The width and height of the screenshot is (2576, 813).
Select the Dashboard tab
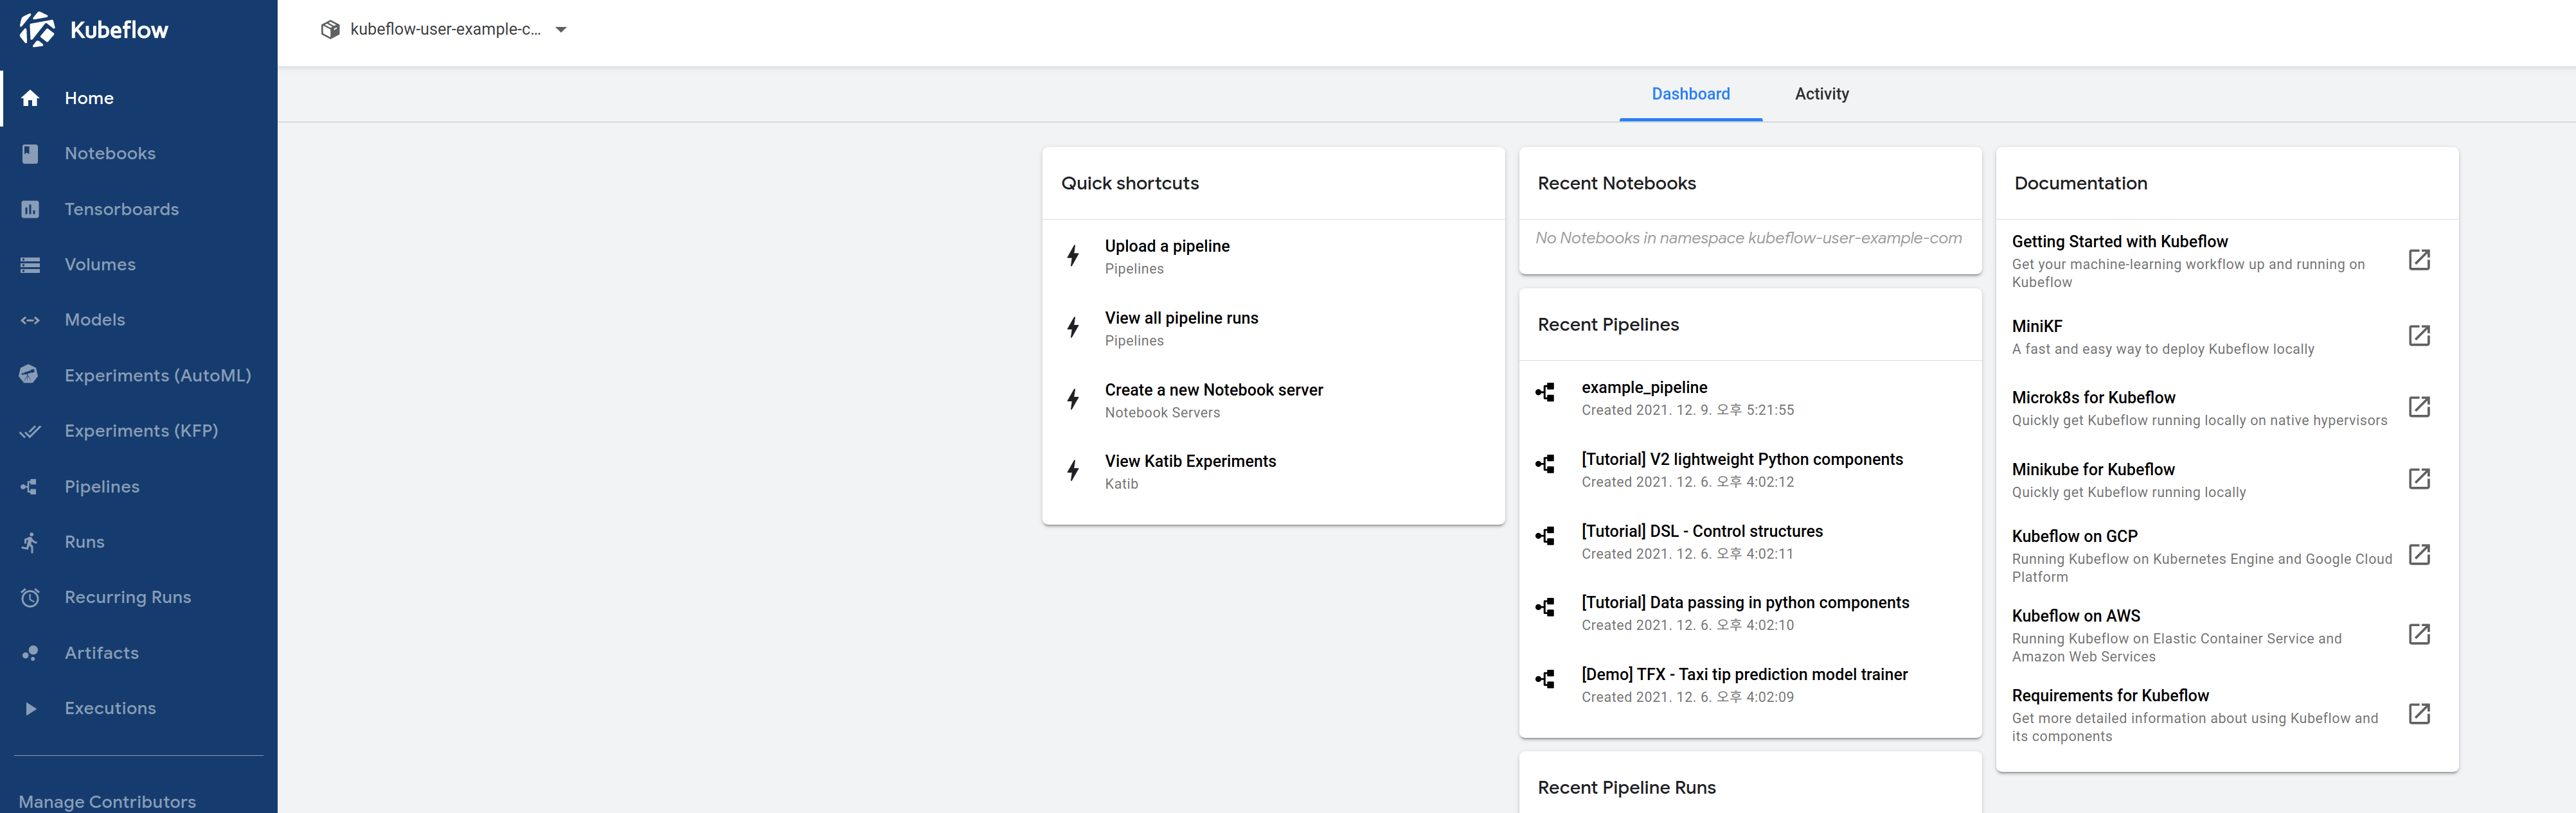coord(1690,94)
